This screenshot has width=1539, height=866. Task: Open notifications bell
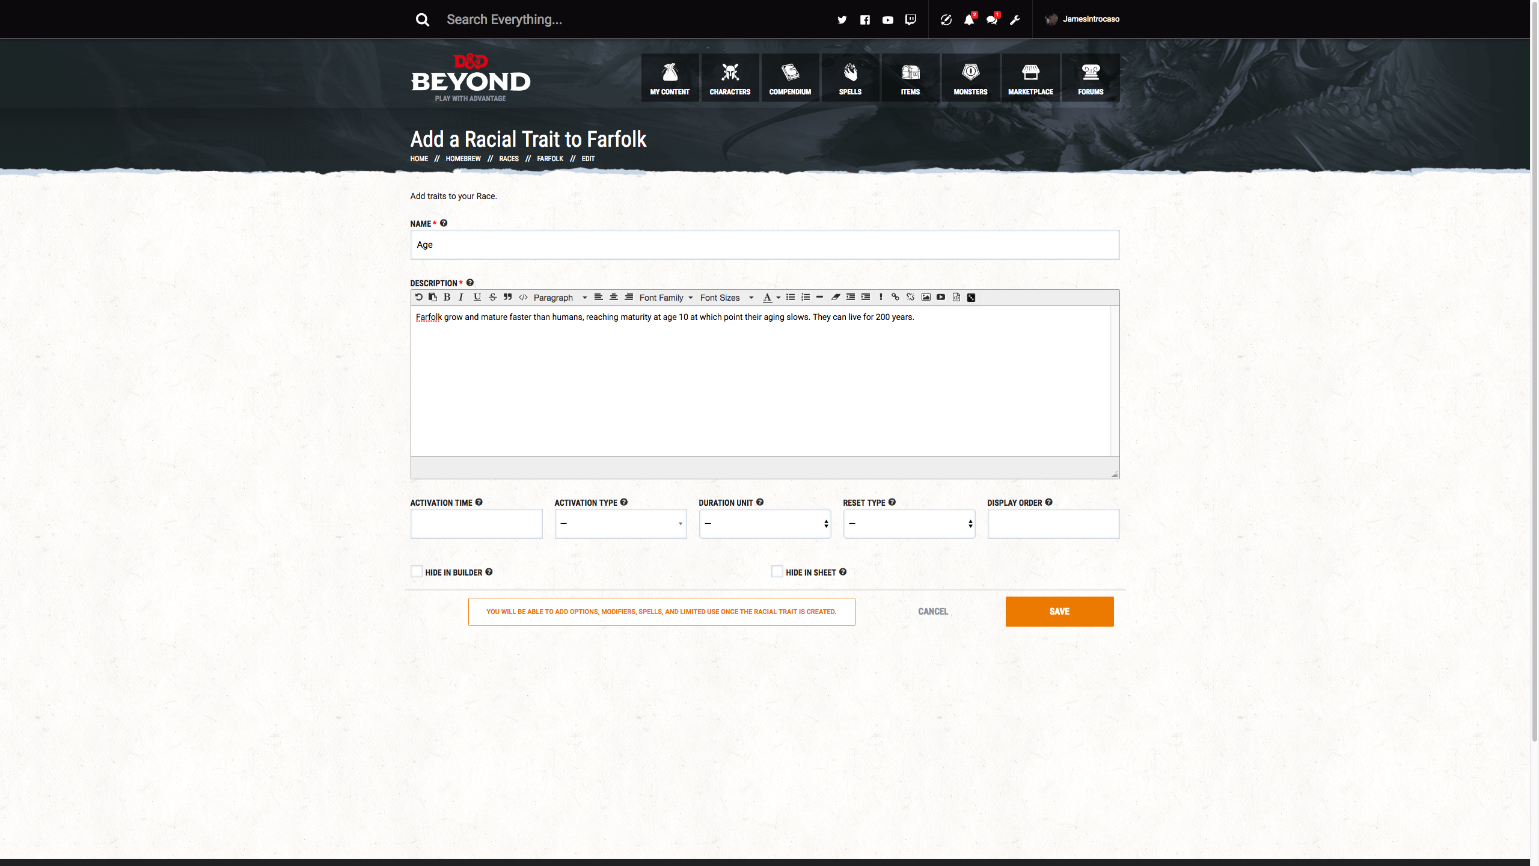click(x=969, y=20)
